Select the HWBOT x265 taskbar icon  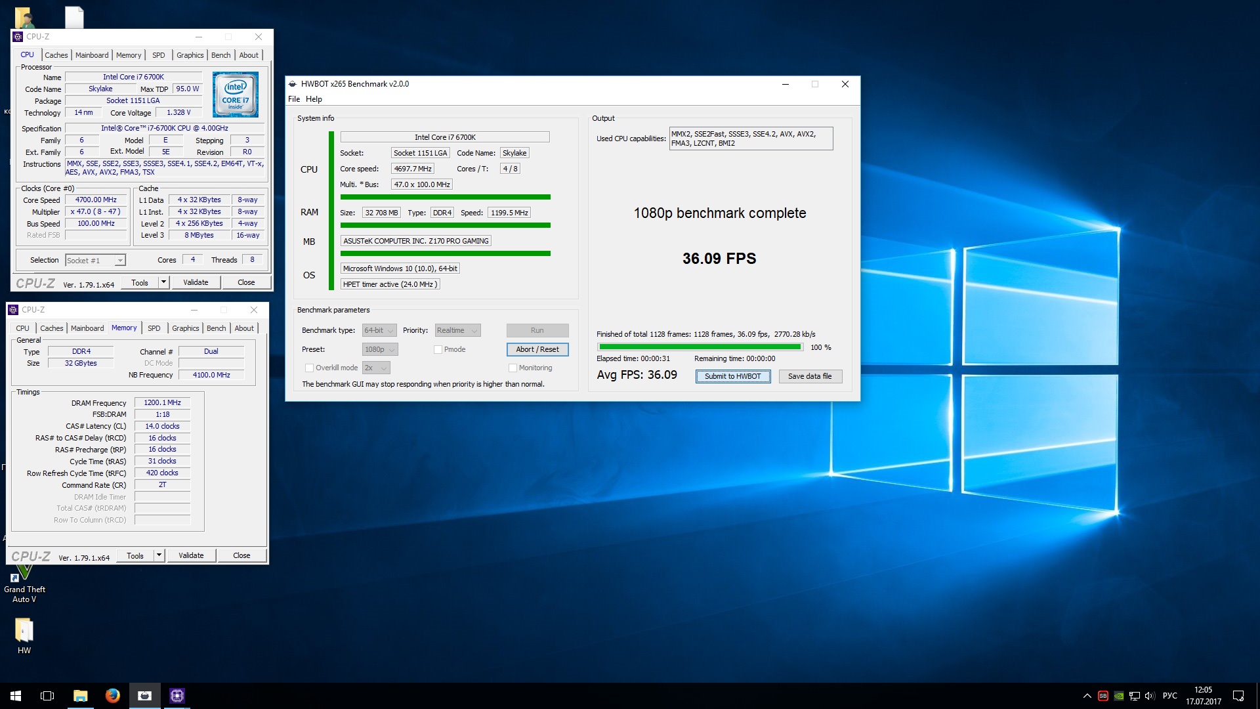[x=145, y=696]
